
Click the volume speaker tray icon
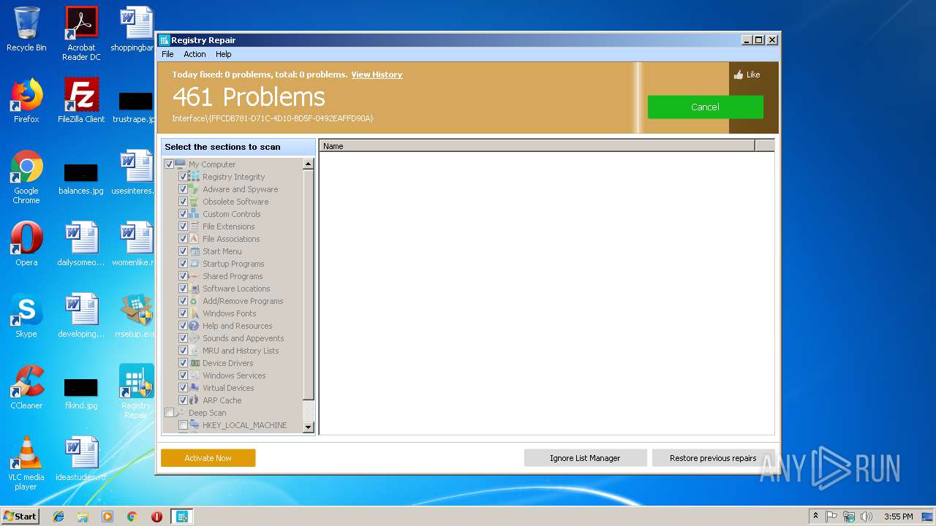[867, 517]
